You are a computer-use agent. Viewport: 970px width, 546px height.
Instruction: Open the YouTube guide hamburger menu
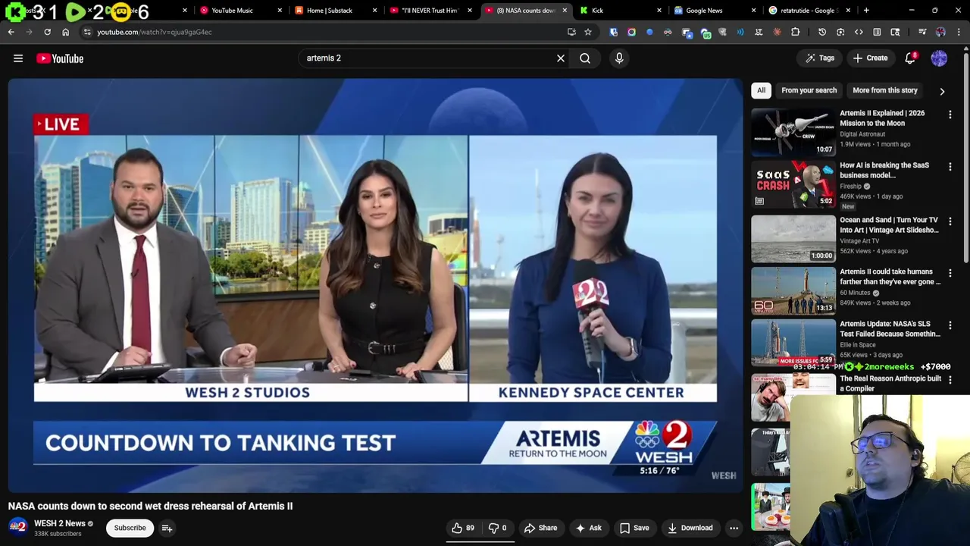tap(18, 58)
